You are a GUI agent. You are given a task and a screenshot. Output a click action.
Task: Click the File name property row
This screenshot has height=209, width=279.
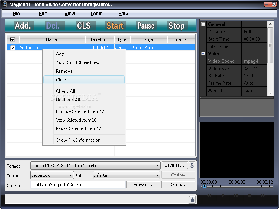tap(236, 46)
